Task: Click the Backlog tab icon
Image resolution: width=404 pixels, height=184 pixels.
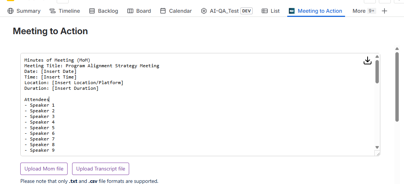Action: pos(92,11)
